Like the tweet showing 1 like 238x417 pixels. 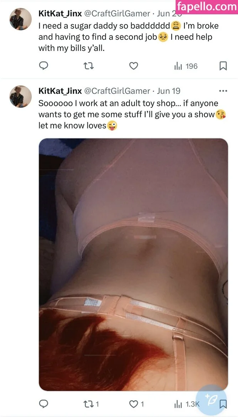click(136, 404)
